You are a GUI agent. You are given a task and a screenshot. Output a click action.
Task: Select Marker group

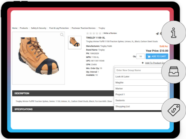click(x=141, y=88)
